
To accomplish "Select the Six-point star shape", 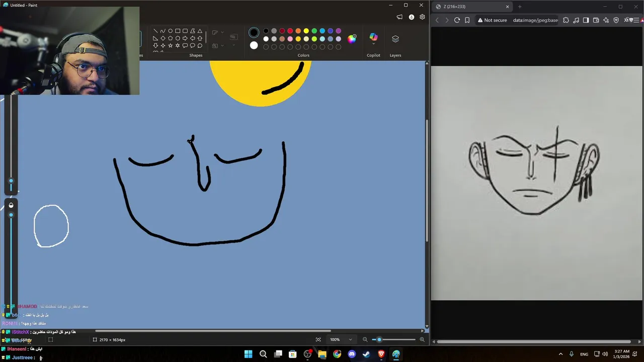I will tap(178, 46).
